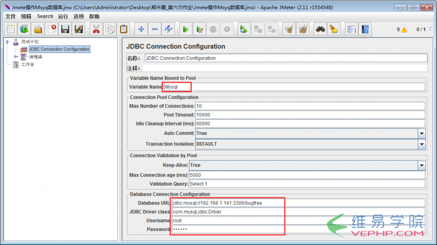Click the Copy icon
The image size is (437, 245).
coord(110,29)
